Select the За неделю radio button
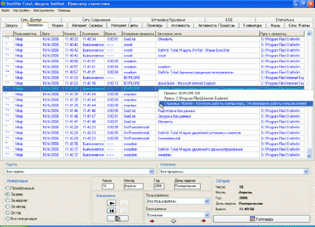Image resolution: width=315 pixels, height=227 pixels. tap(7, 200)
